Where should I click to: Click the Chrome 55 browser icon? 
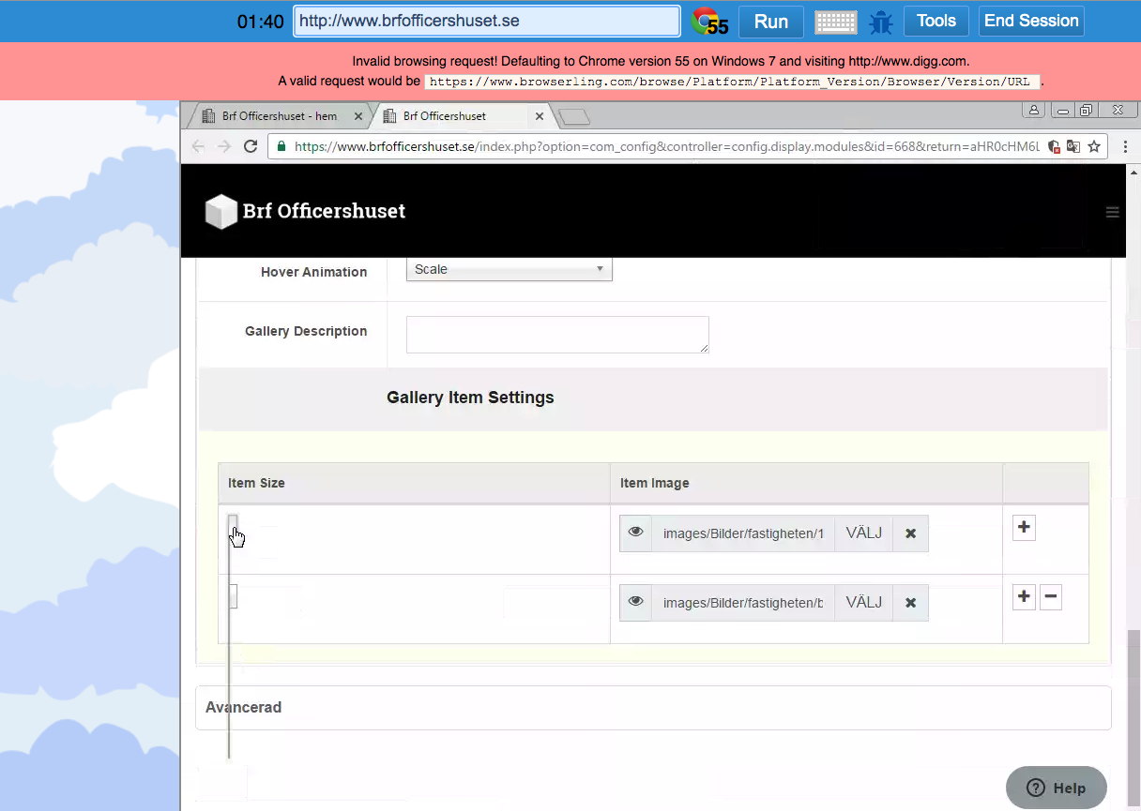[x=709, y=22]
